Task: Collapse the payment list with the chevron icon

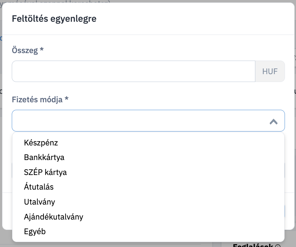Action: [273, 122]
